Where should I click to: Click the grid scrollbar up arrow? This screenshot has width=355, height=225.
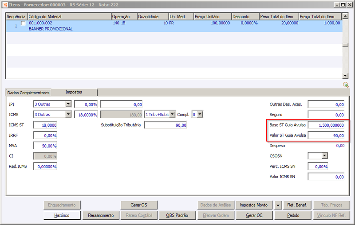(345, 16)
